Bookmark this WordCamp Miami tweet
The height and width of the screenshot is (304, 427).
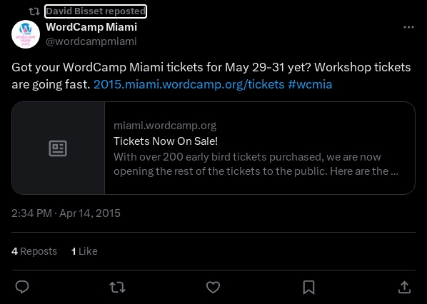coord(308,288)
